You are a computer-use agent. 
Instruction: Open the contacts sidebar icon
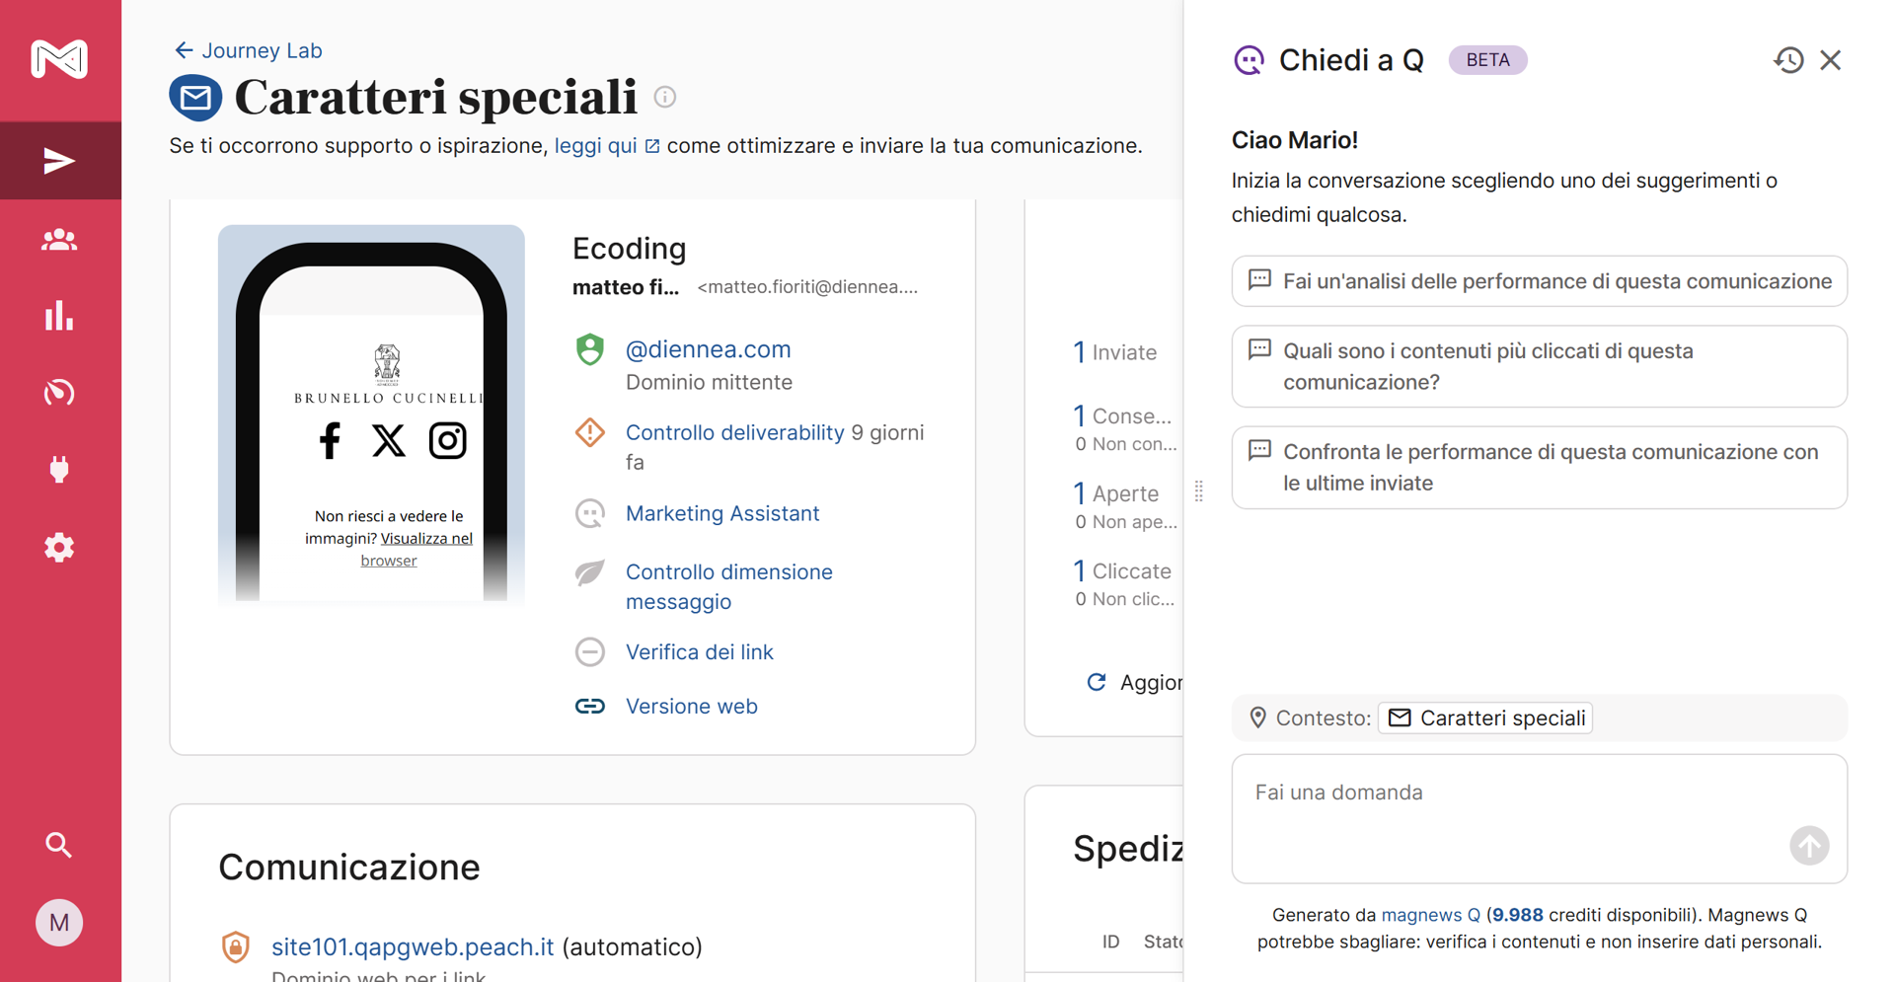click(x=59, y=240)
